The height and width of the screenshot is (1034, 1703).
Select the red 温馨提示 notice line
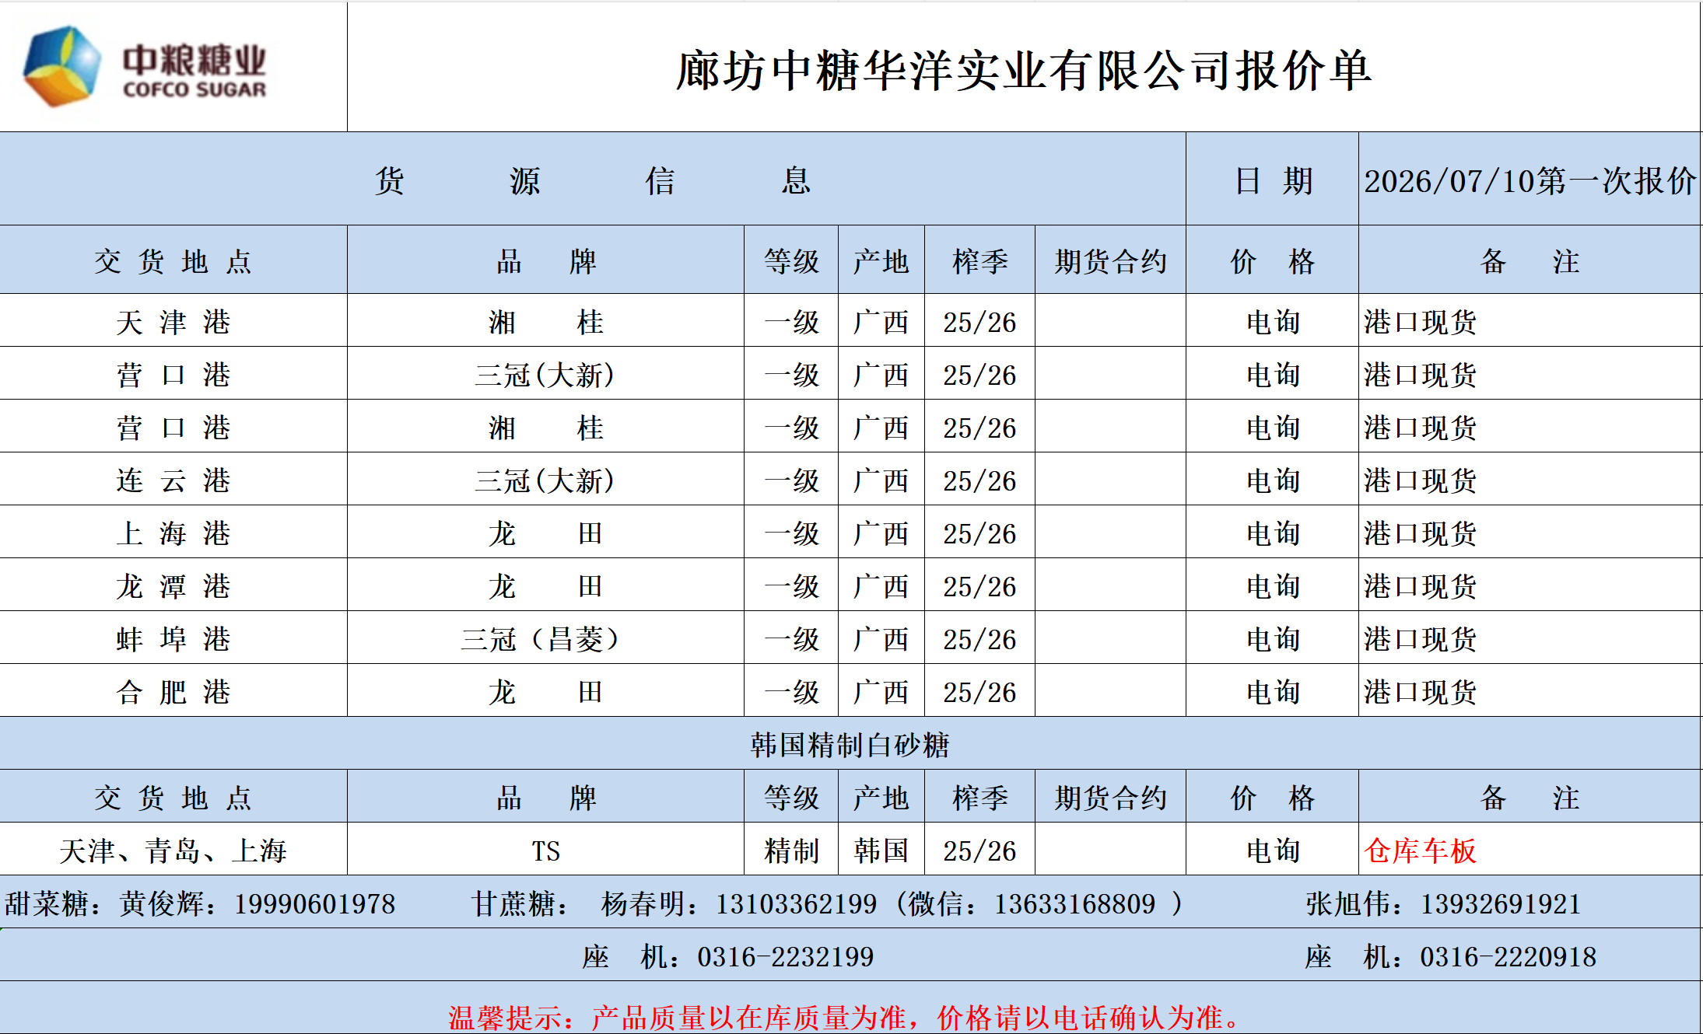click(x=845, y=1017)
